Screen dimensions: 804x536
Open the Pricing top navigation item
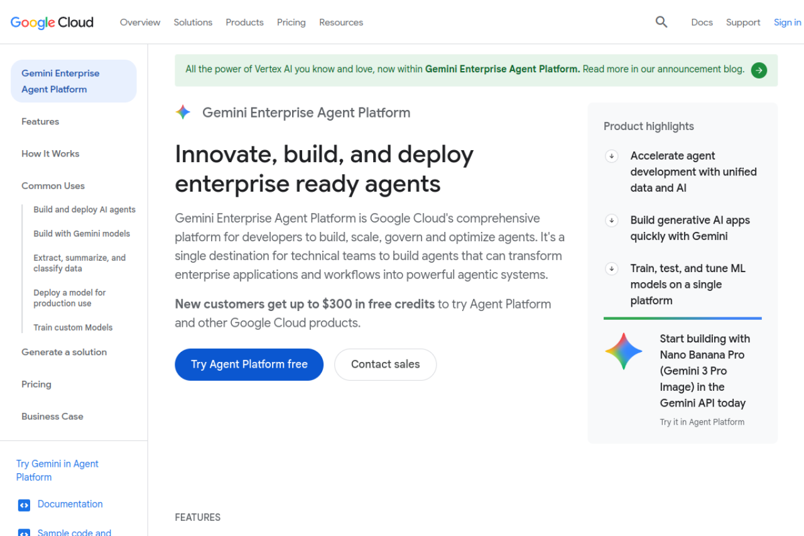[x=291, y=22]
